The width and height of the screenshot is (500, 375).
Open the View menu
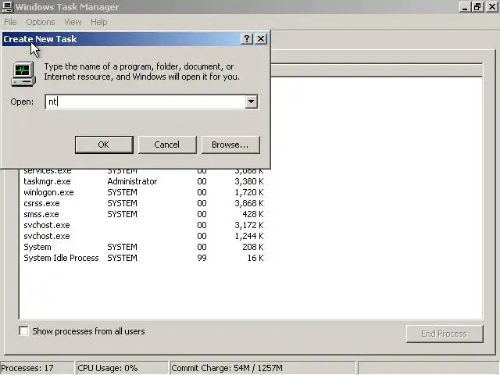(x=73, y=22)
